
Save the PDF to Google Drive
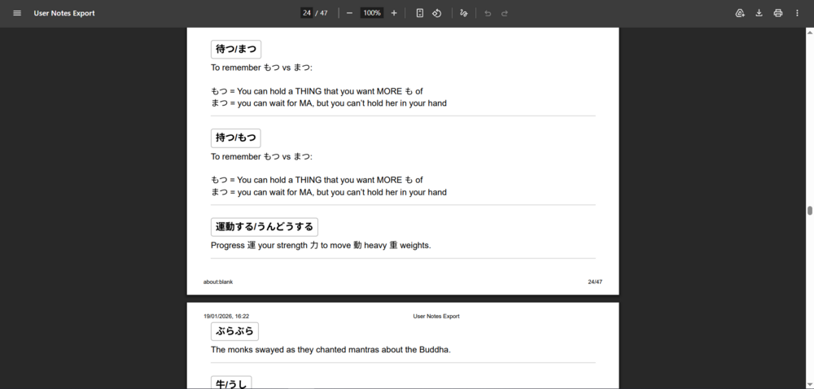tap(740, 13)
